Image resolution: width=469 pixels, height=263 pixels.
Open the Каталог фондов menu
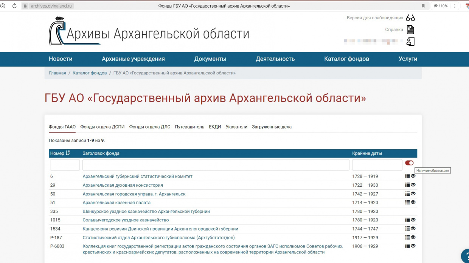point(346,59)
